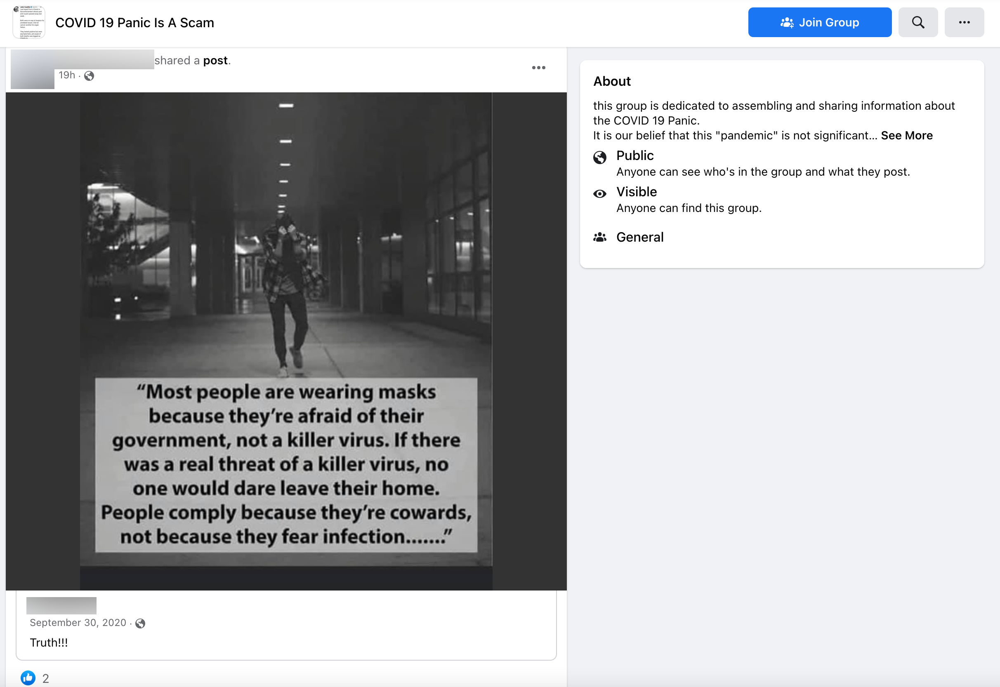This screenshot has height=687, width=1000.
Task: Select the search icon in the group header
Action: click(918, 22)
